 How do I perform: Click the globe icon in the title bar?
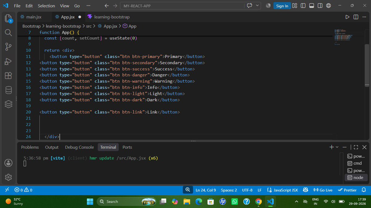point(329,6)
